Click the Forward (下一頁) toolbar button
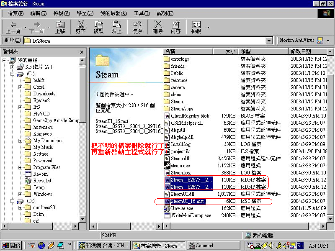The width and height of the screenshot is (335, 251). click(x=37, y=27)
